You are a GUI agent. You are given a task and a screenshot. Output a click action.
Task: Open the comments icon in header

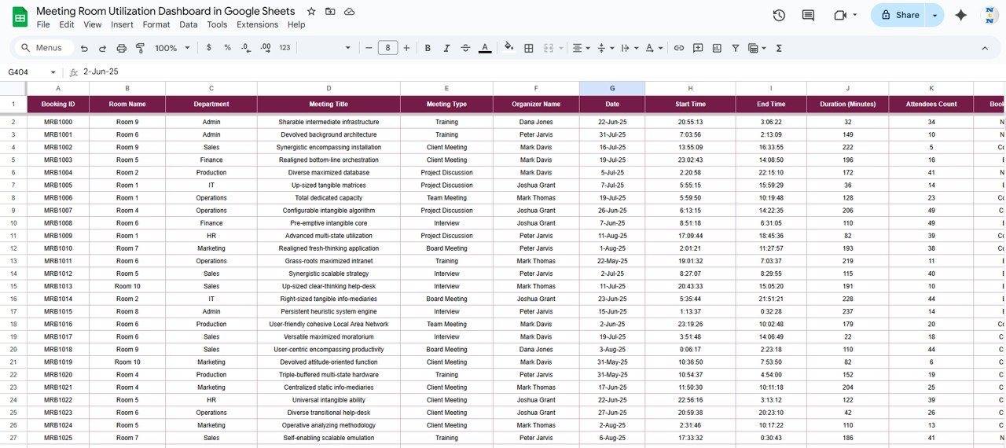808,15
